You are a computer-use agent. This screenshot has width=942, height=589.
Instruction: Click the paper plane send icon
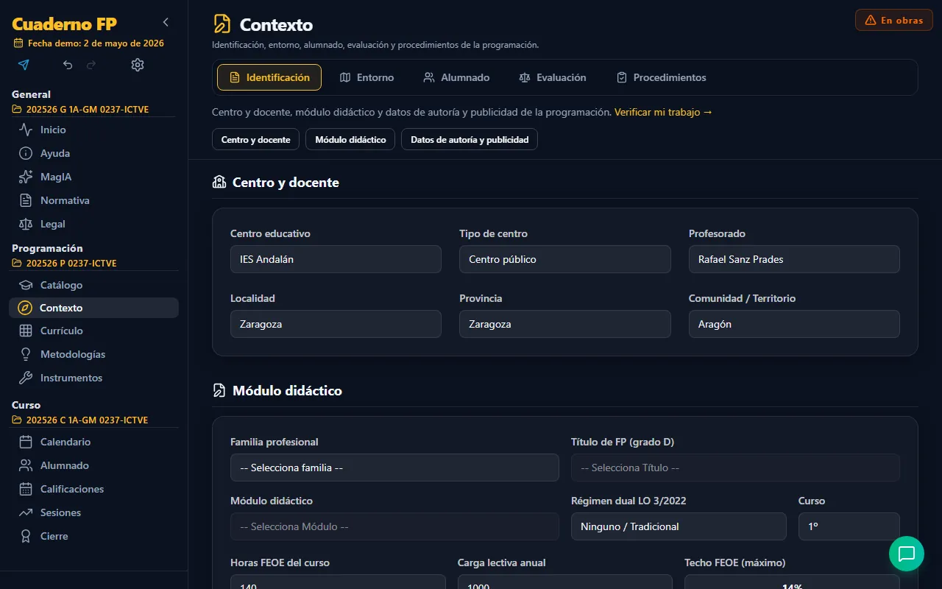[x=24, y=65]
